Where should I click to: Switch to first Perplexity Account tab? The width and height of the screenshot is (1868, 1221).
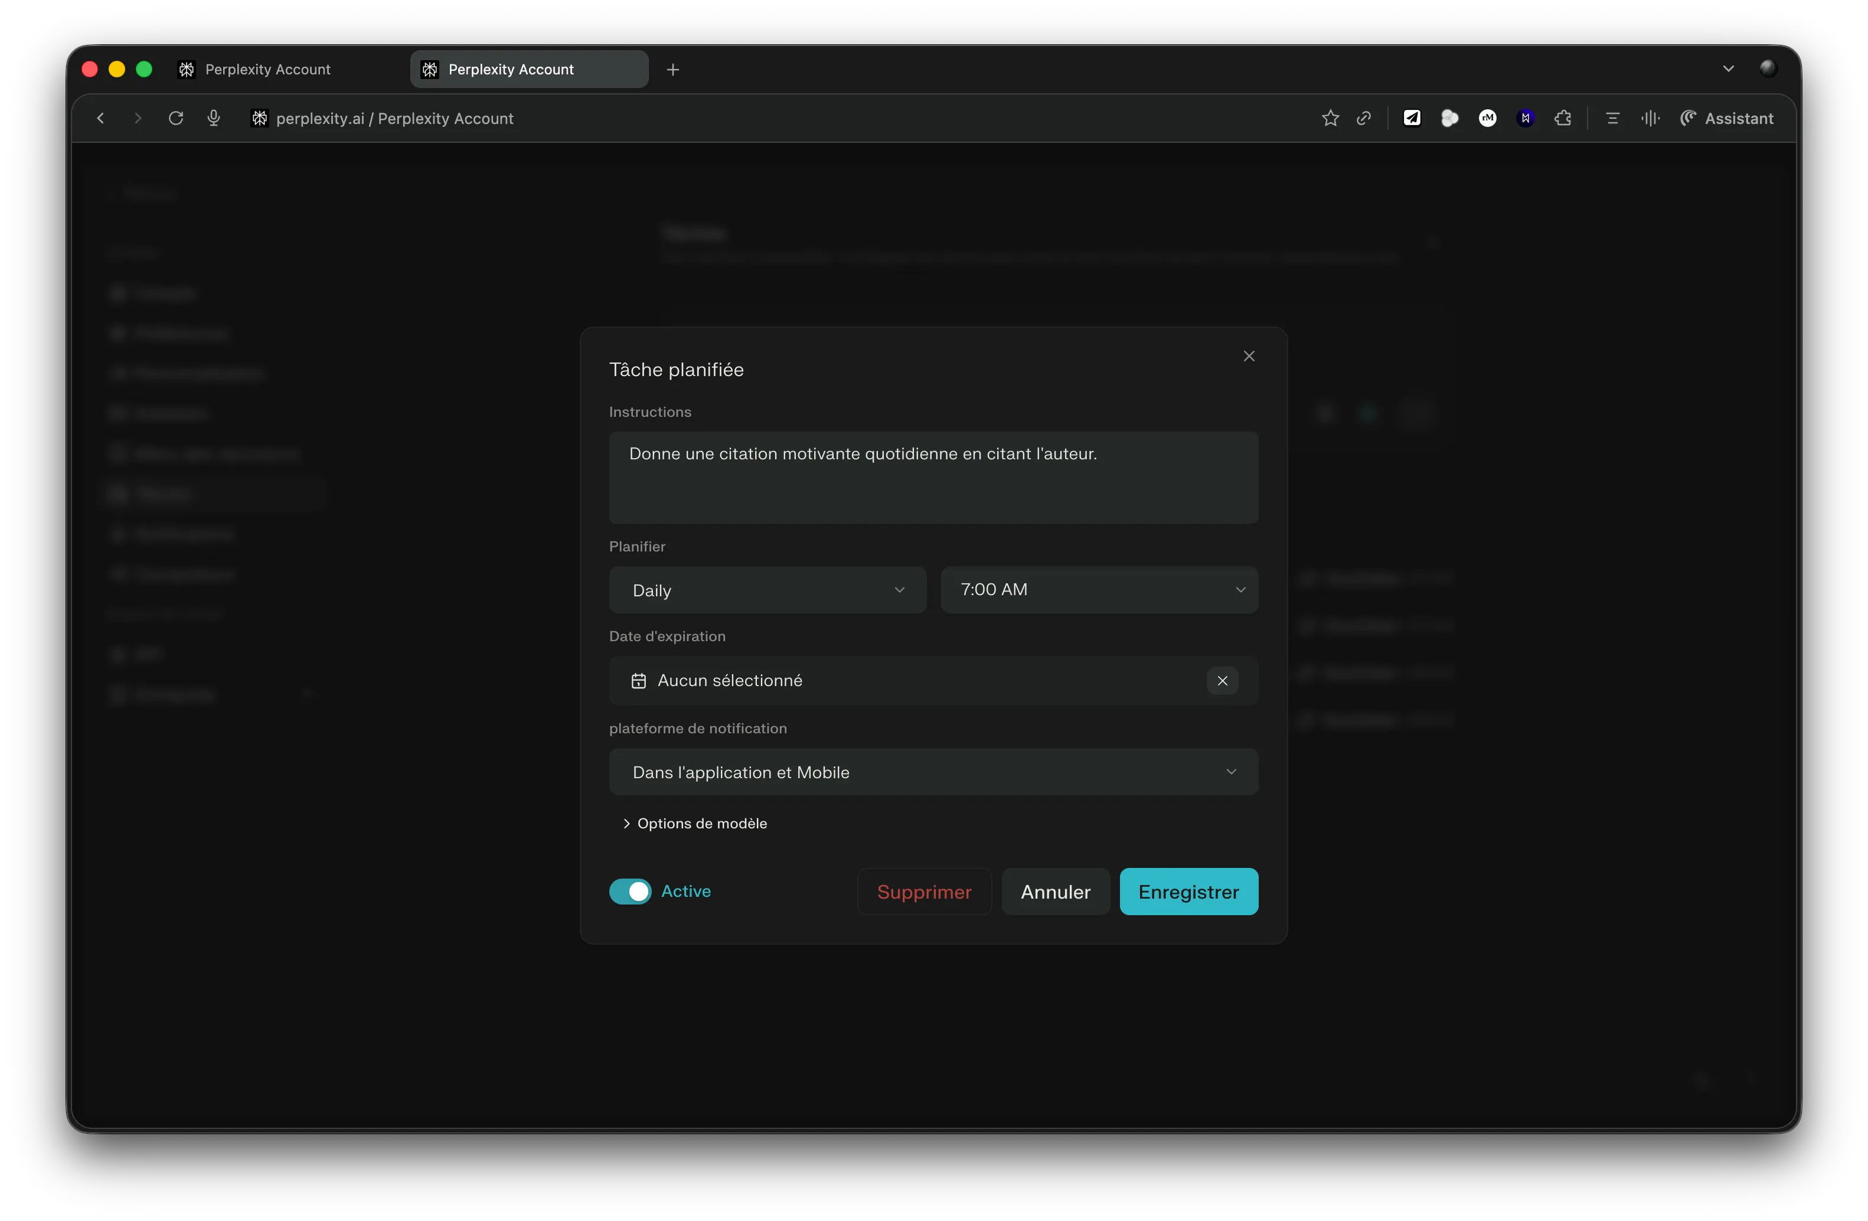point(267,70)
